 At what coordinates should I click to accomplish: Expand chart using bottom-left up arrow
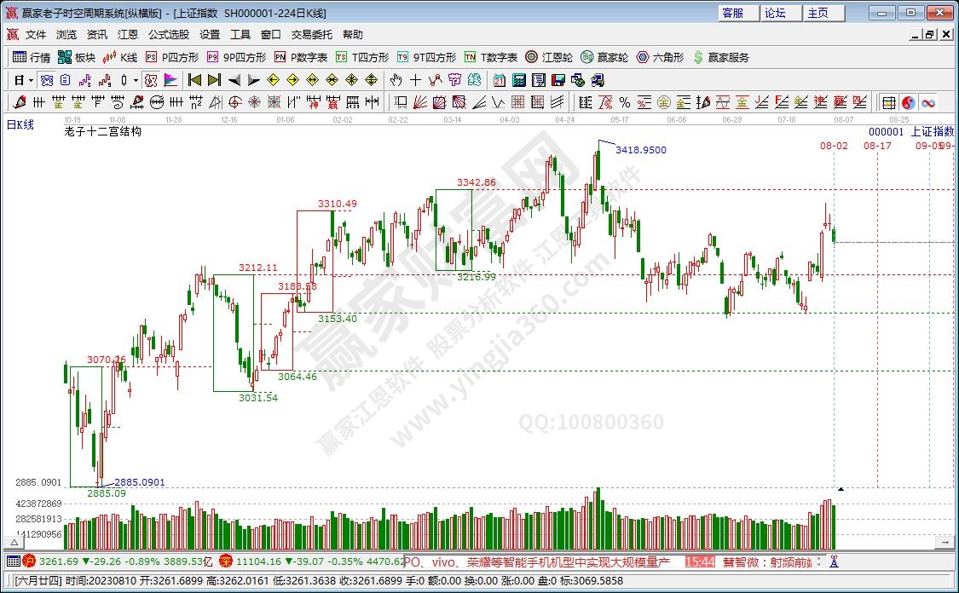click(14, 542)
